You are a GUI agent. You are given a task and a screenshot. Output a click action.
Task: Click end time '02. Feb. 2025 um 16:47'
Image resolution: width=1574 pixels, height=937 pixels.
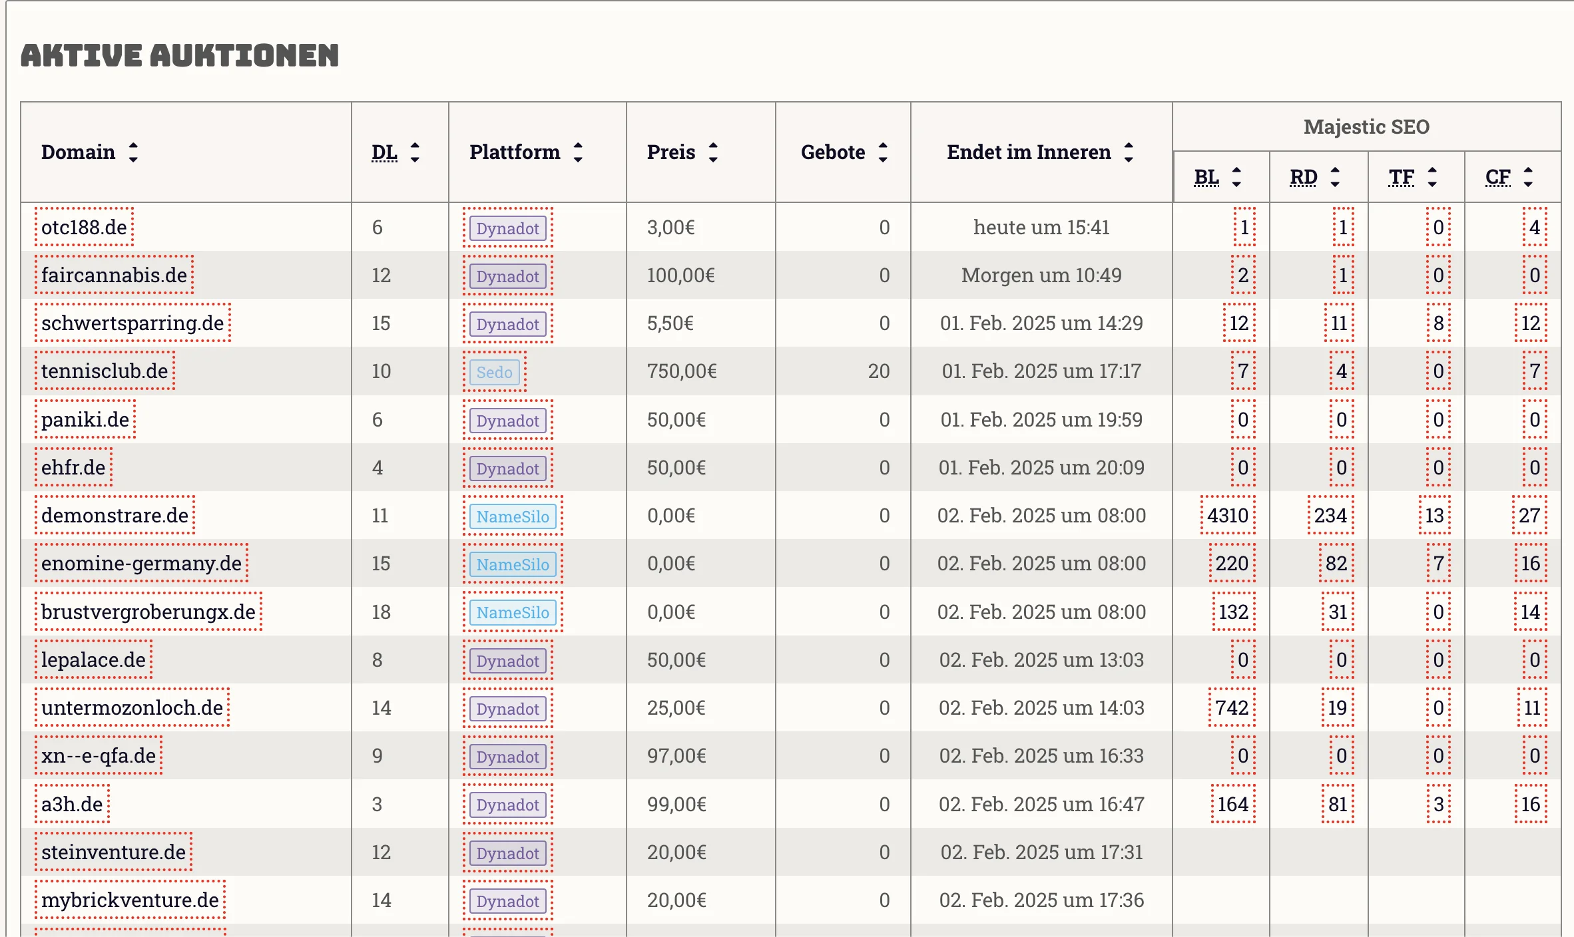tap(1041, 804)
